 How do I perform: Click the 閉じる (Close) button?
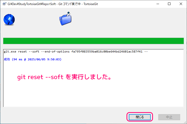point(140,117)
